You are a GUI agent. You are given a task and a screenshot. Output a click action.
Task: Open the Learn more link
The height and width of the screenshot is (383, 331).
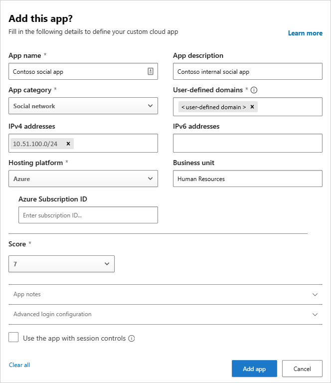click(x=305, y=33)
